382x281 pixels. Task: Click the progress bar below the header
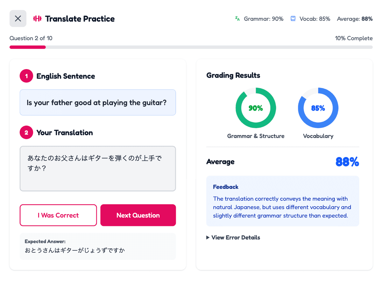click(x=191, y=47)
